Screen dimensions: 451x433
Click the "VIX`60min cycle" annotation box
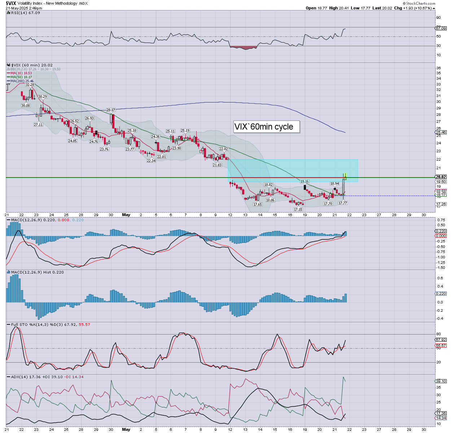pyautogui.click(x=266, y=127)
